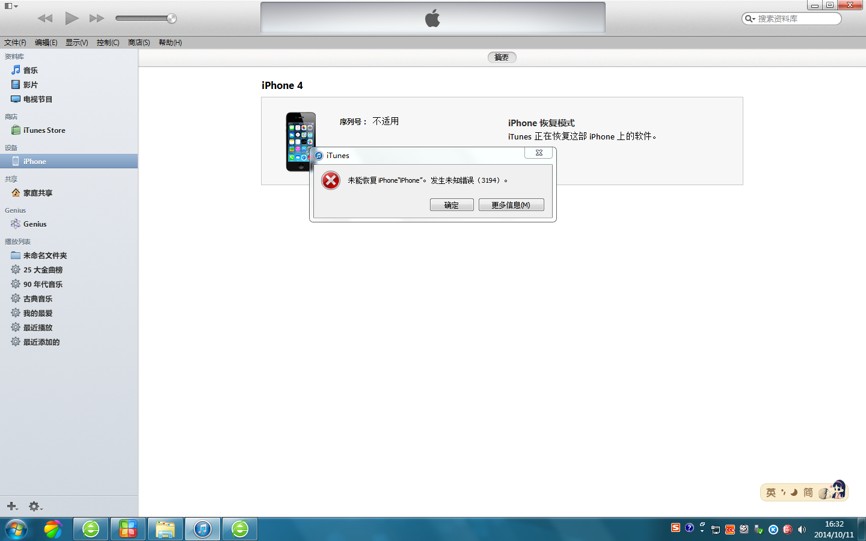Click 更多信息(M) in the error dialog
866x541 pixels.
(x=511, y=205)
